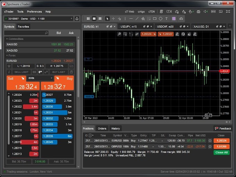This screenshot has height=177, width=236.
Task: Collapse the Forex group
Action: click(x=7, y=56)
